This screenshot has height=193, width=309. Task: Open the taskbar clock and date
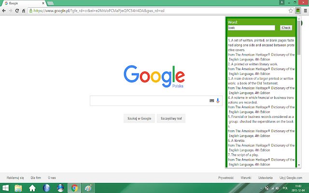click(x=298, y=188)
